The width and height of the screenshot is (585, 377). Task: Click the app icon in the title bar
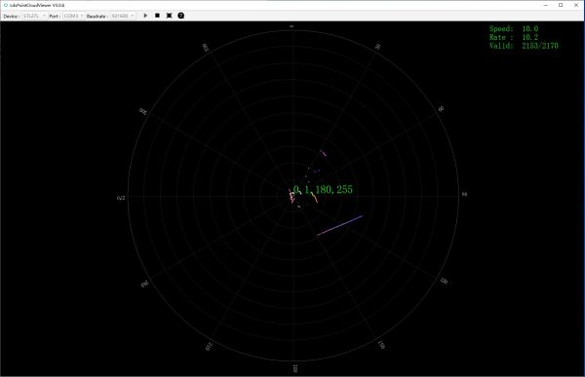[5, 5]
